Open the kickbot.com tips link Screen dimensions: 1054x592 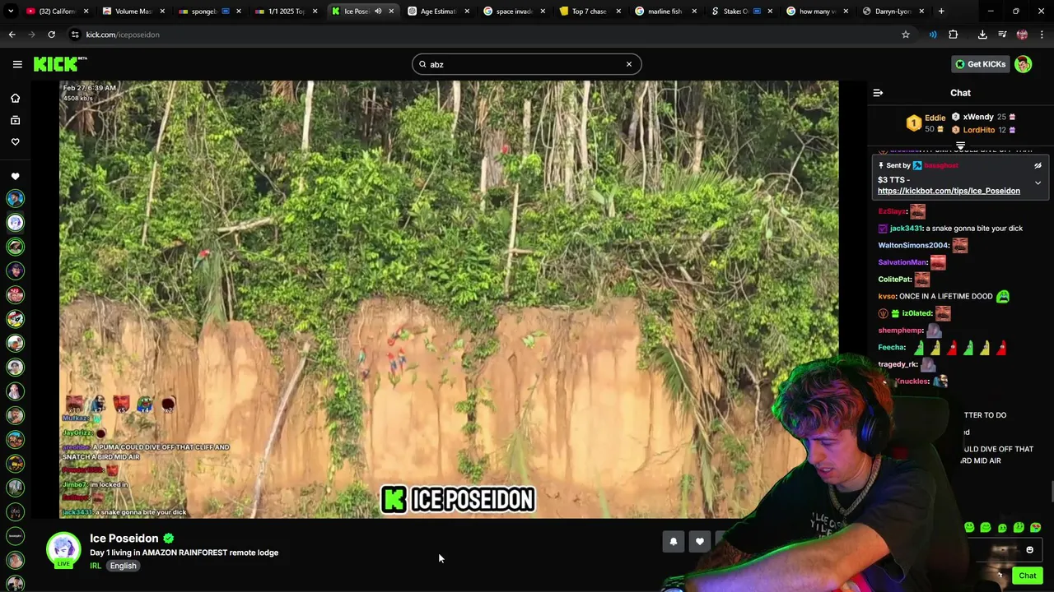pos(949,191)
